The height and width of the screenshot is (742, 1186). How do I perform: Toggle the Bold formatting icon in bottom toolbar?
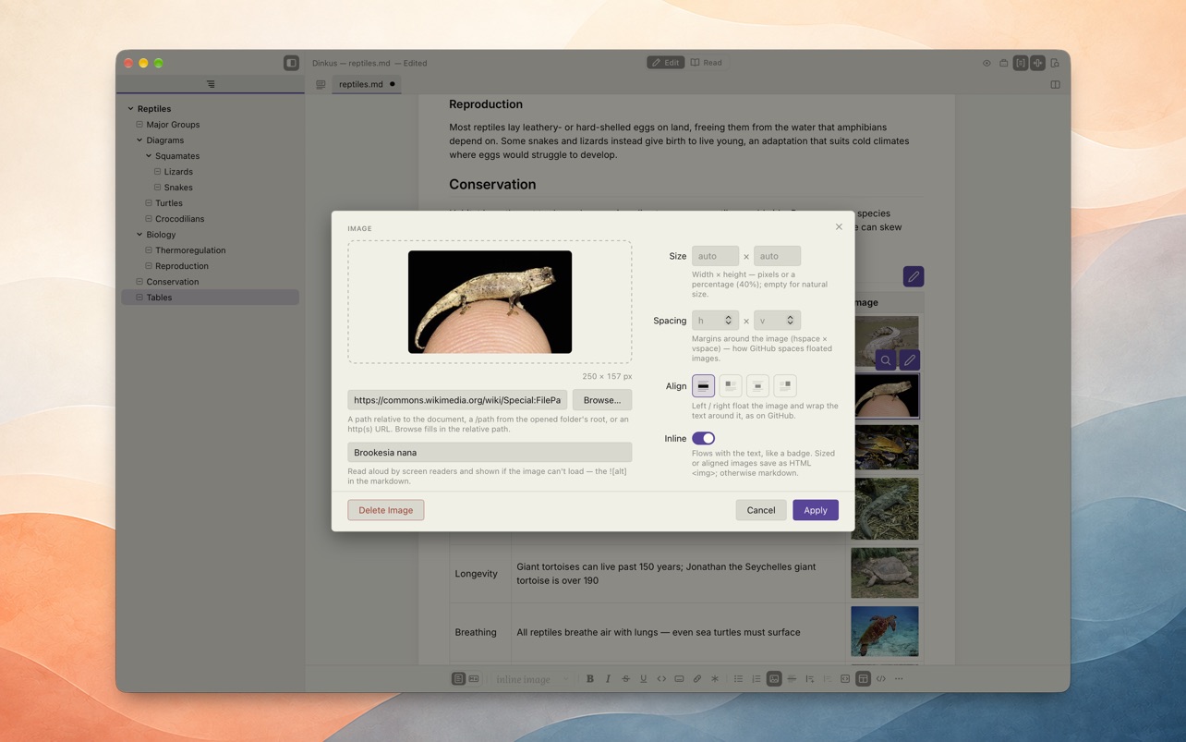pyautogui.click(x=590, y=679)
